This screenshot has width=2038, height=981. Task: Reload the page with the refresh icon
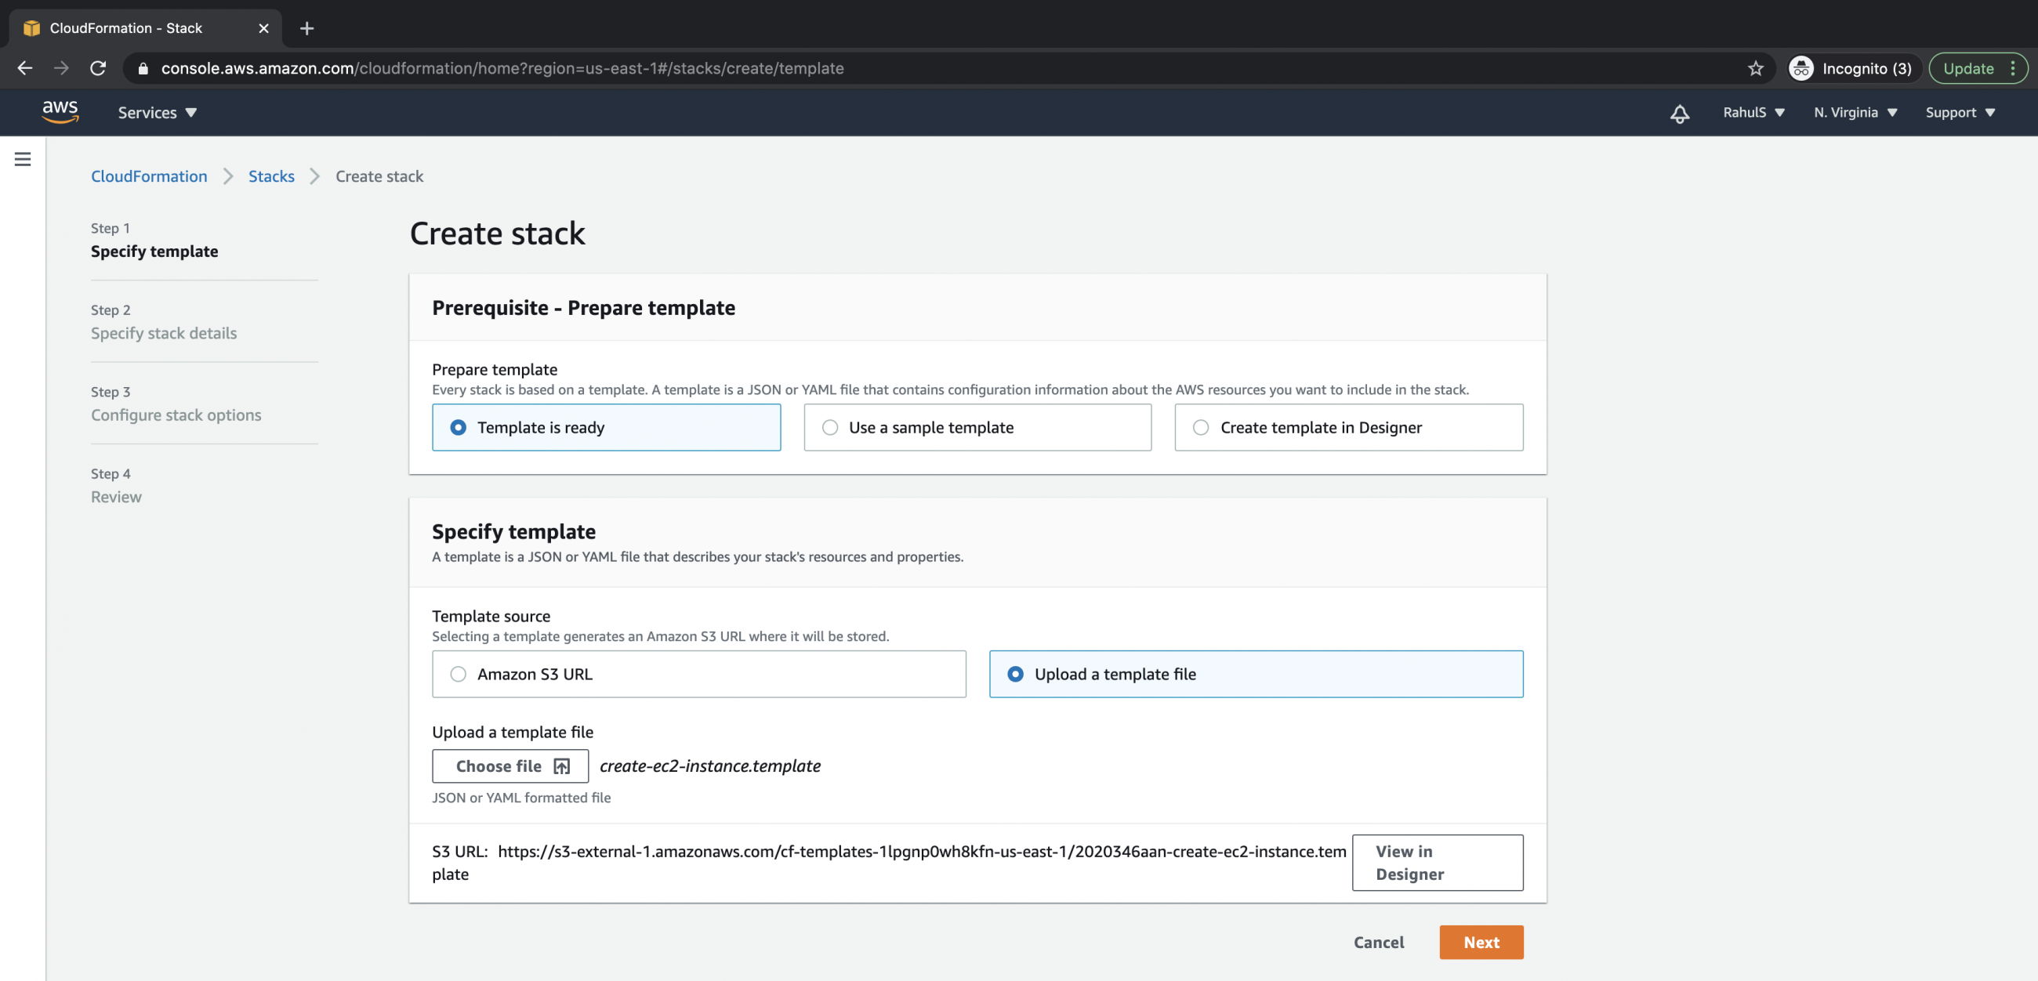click(x=98, y=68)
